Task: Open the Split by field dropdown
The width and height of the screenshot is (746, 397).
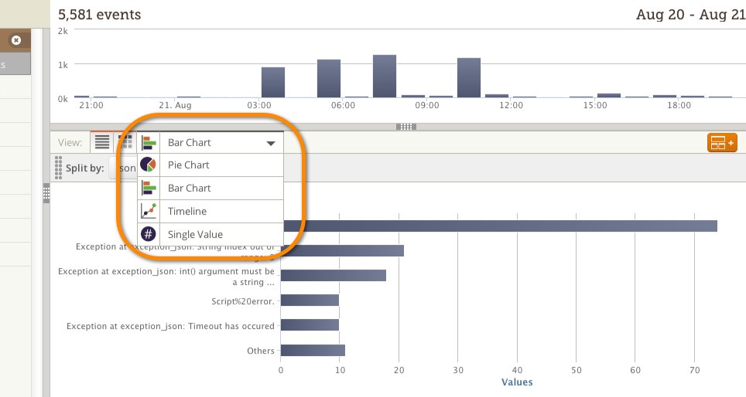Action: [x=124, y=168]
